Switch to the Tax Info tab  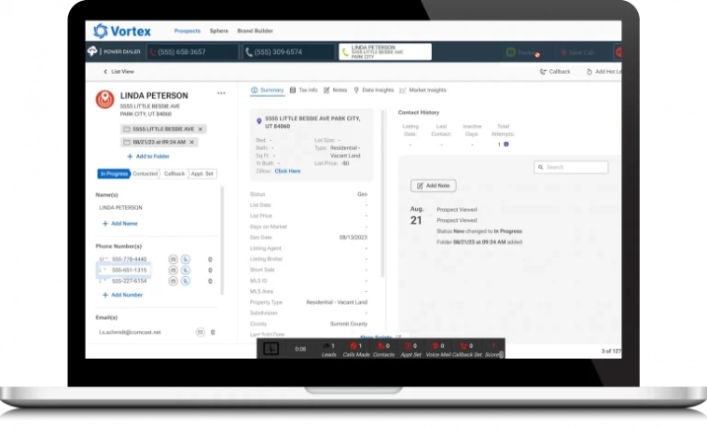click(303, 90)
